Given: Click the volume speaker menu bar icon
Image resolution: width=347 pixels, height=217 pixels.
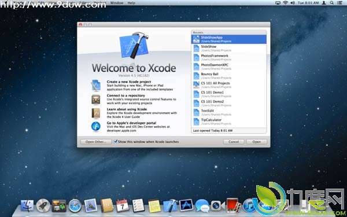Looking at the screenshot, I should click(x=293, y=3).
